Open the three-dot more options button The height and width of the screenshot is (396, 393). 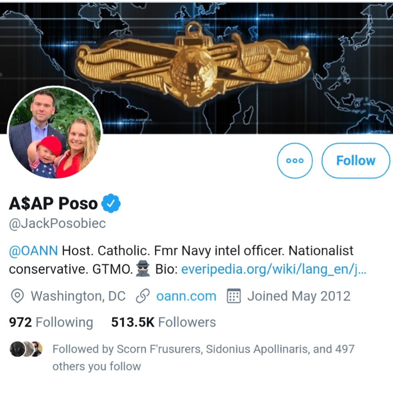pos(294,160)
